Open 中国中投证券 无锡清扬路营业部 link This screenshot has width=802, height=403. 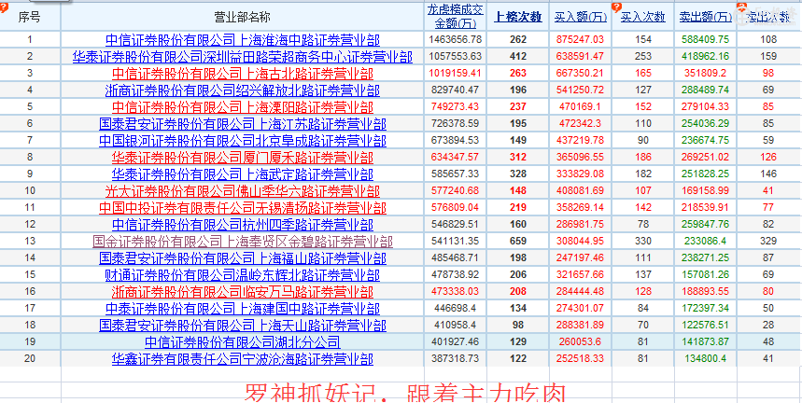click(243, 208)
